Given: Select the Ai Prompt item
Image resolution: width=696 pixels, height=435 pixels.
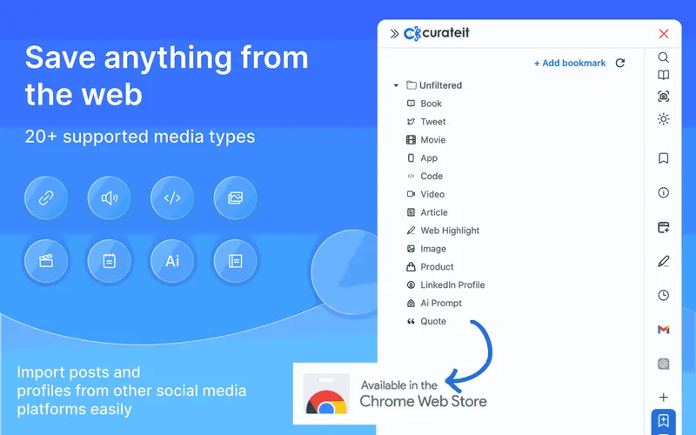Looking at the screenshot, I should (434, 303).
